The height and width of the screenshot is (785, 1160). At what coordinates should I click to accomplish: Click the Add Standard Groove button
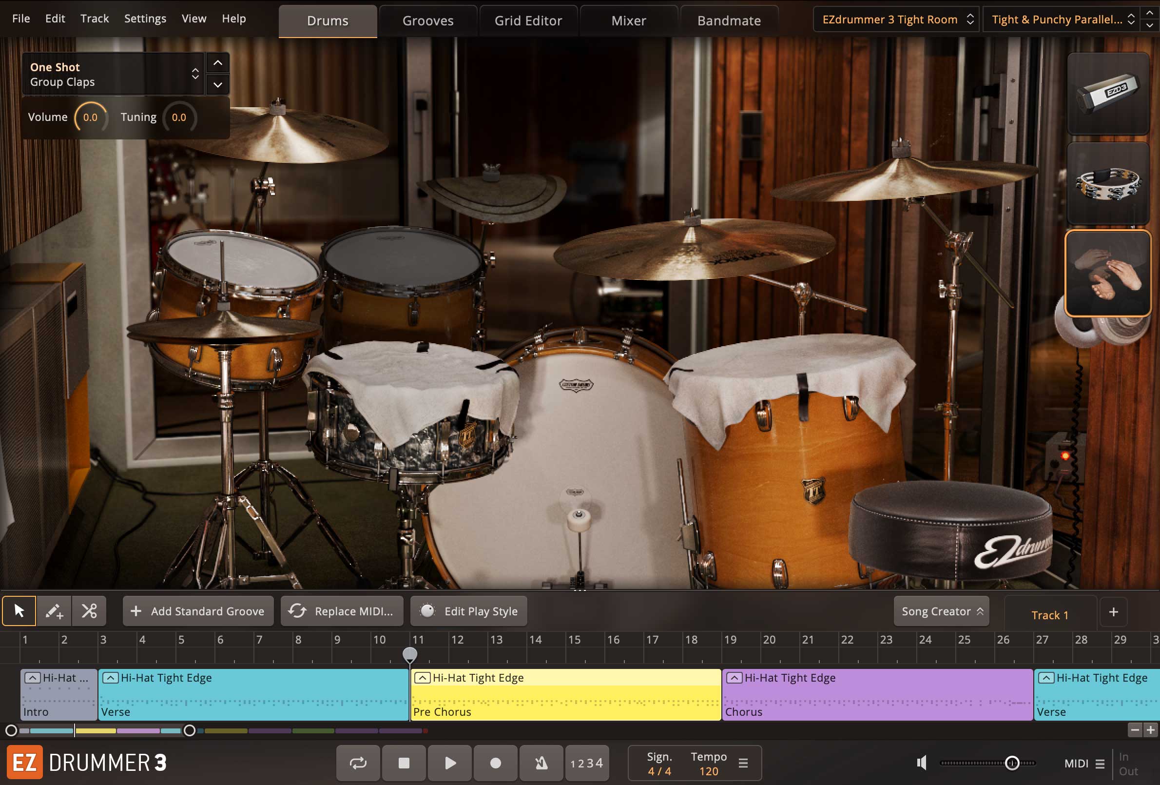(x=198, y=611)
